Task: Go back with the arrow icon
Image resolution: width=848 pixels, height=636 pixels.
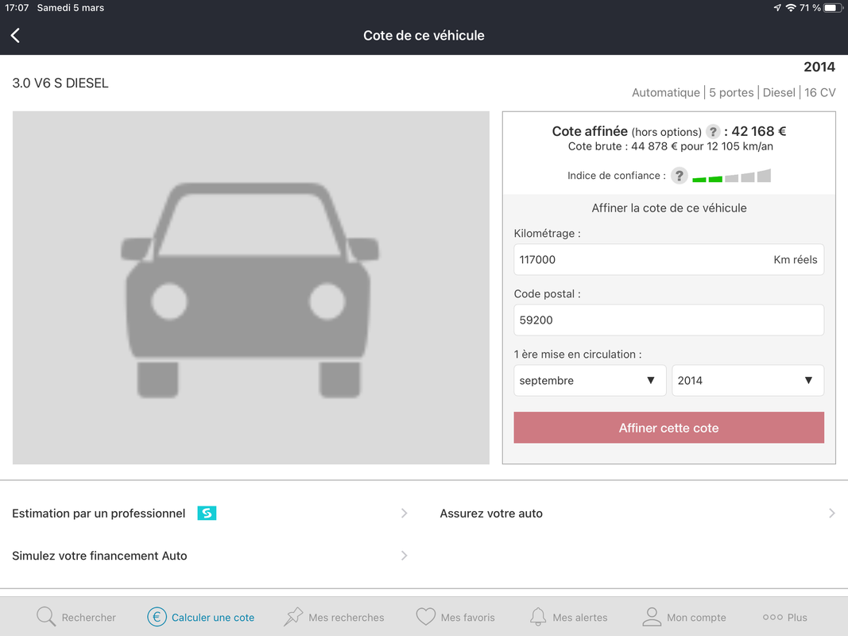Action: click(15, 36)
